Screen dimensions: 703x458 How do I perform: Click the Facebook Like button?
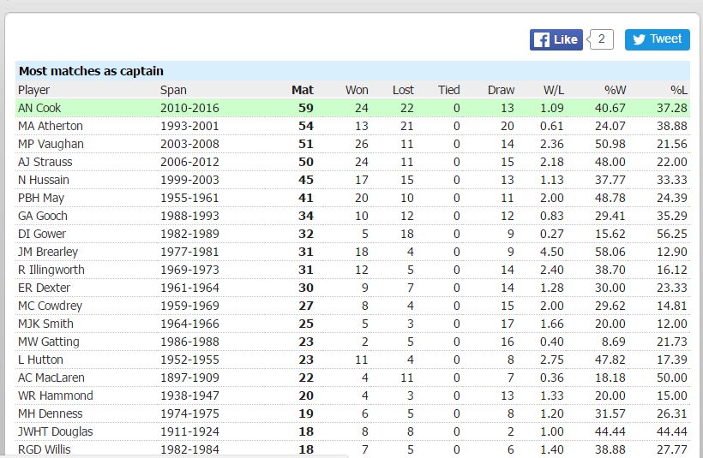[556, 39]
